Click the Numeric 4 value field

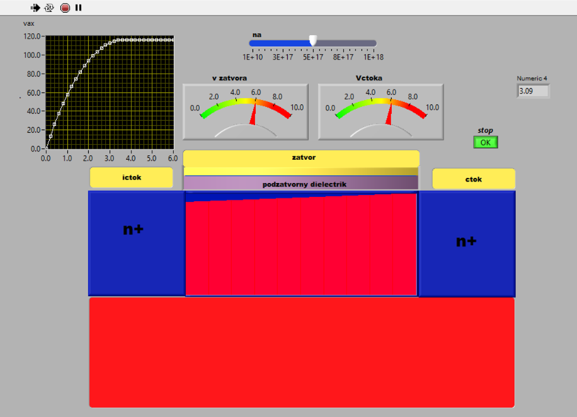[x=533, y=91]
